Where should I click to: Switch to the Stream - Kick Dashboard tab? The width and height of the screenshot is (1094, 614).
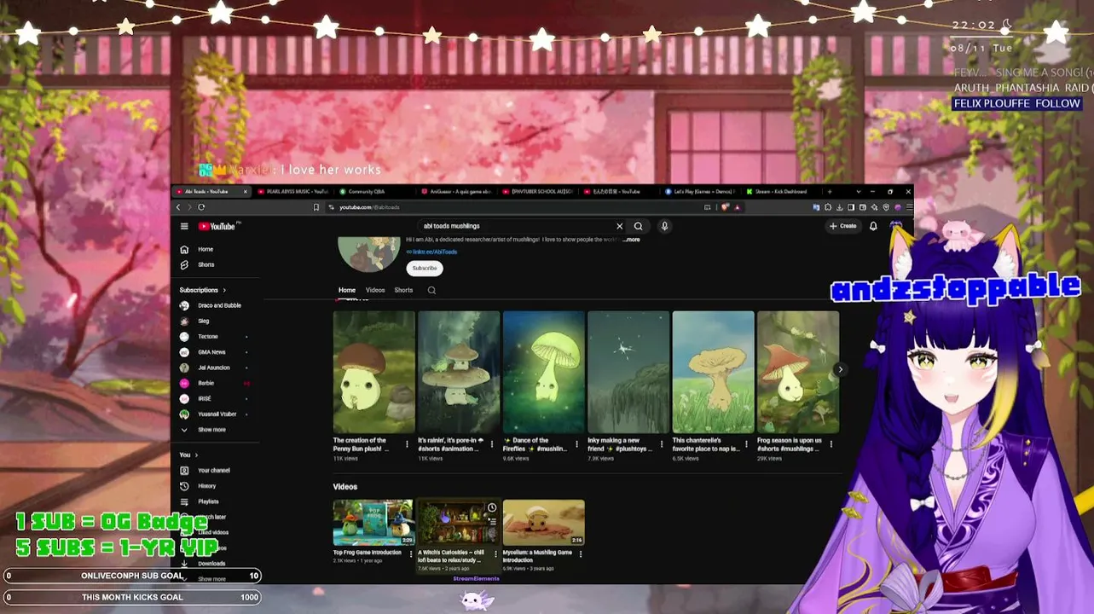click(780, 192)
